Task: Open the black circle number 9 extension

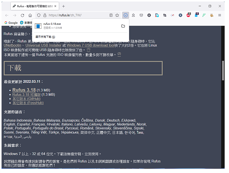Action: point(149,15)
